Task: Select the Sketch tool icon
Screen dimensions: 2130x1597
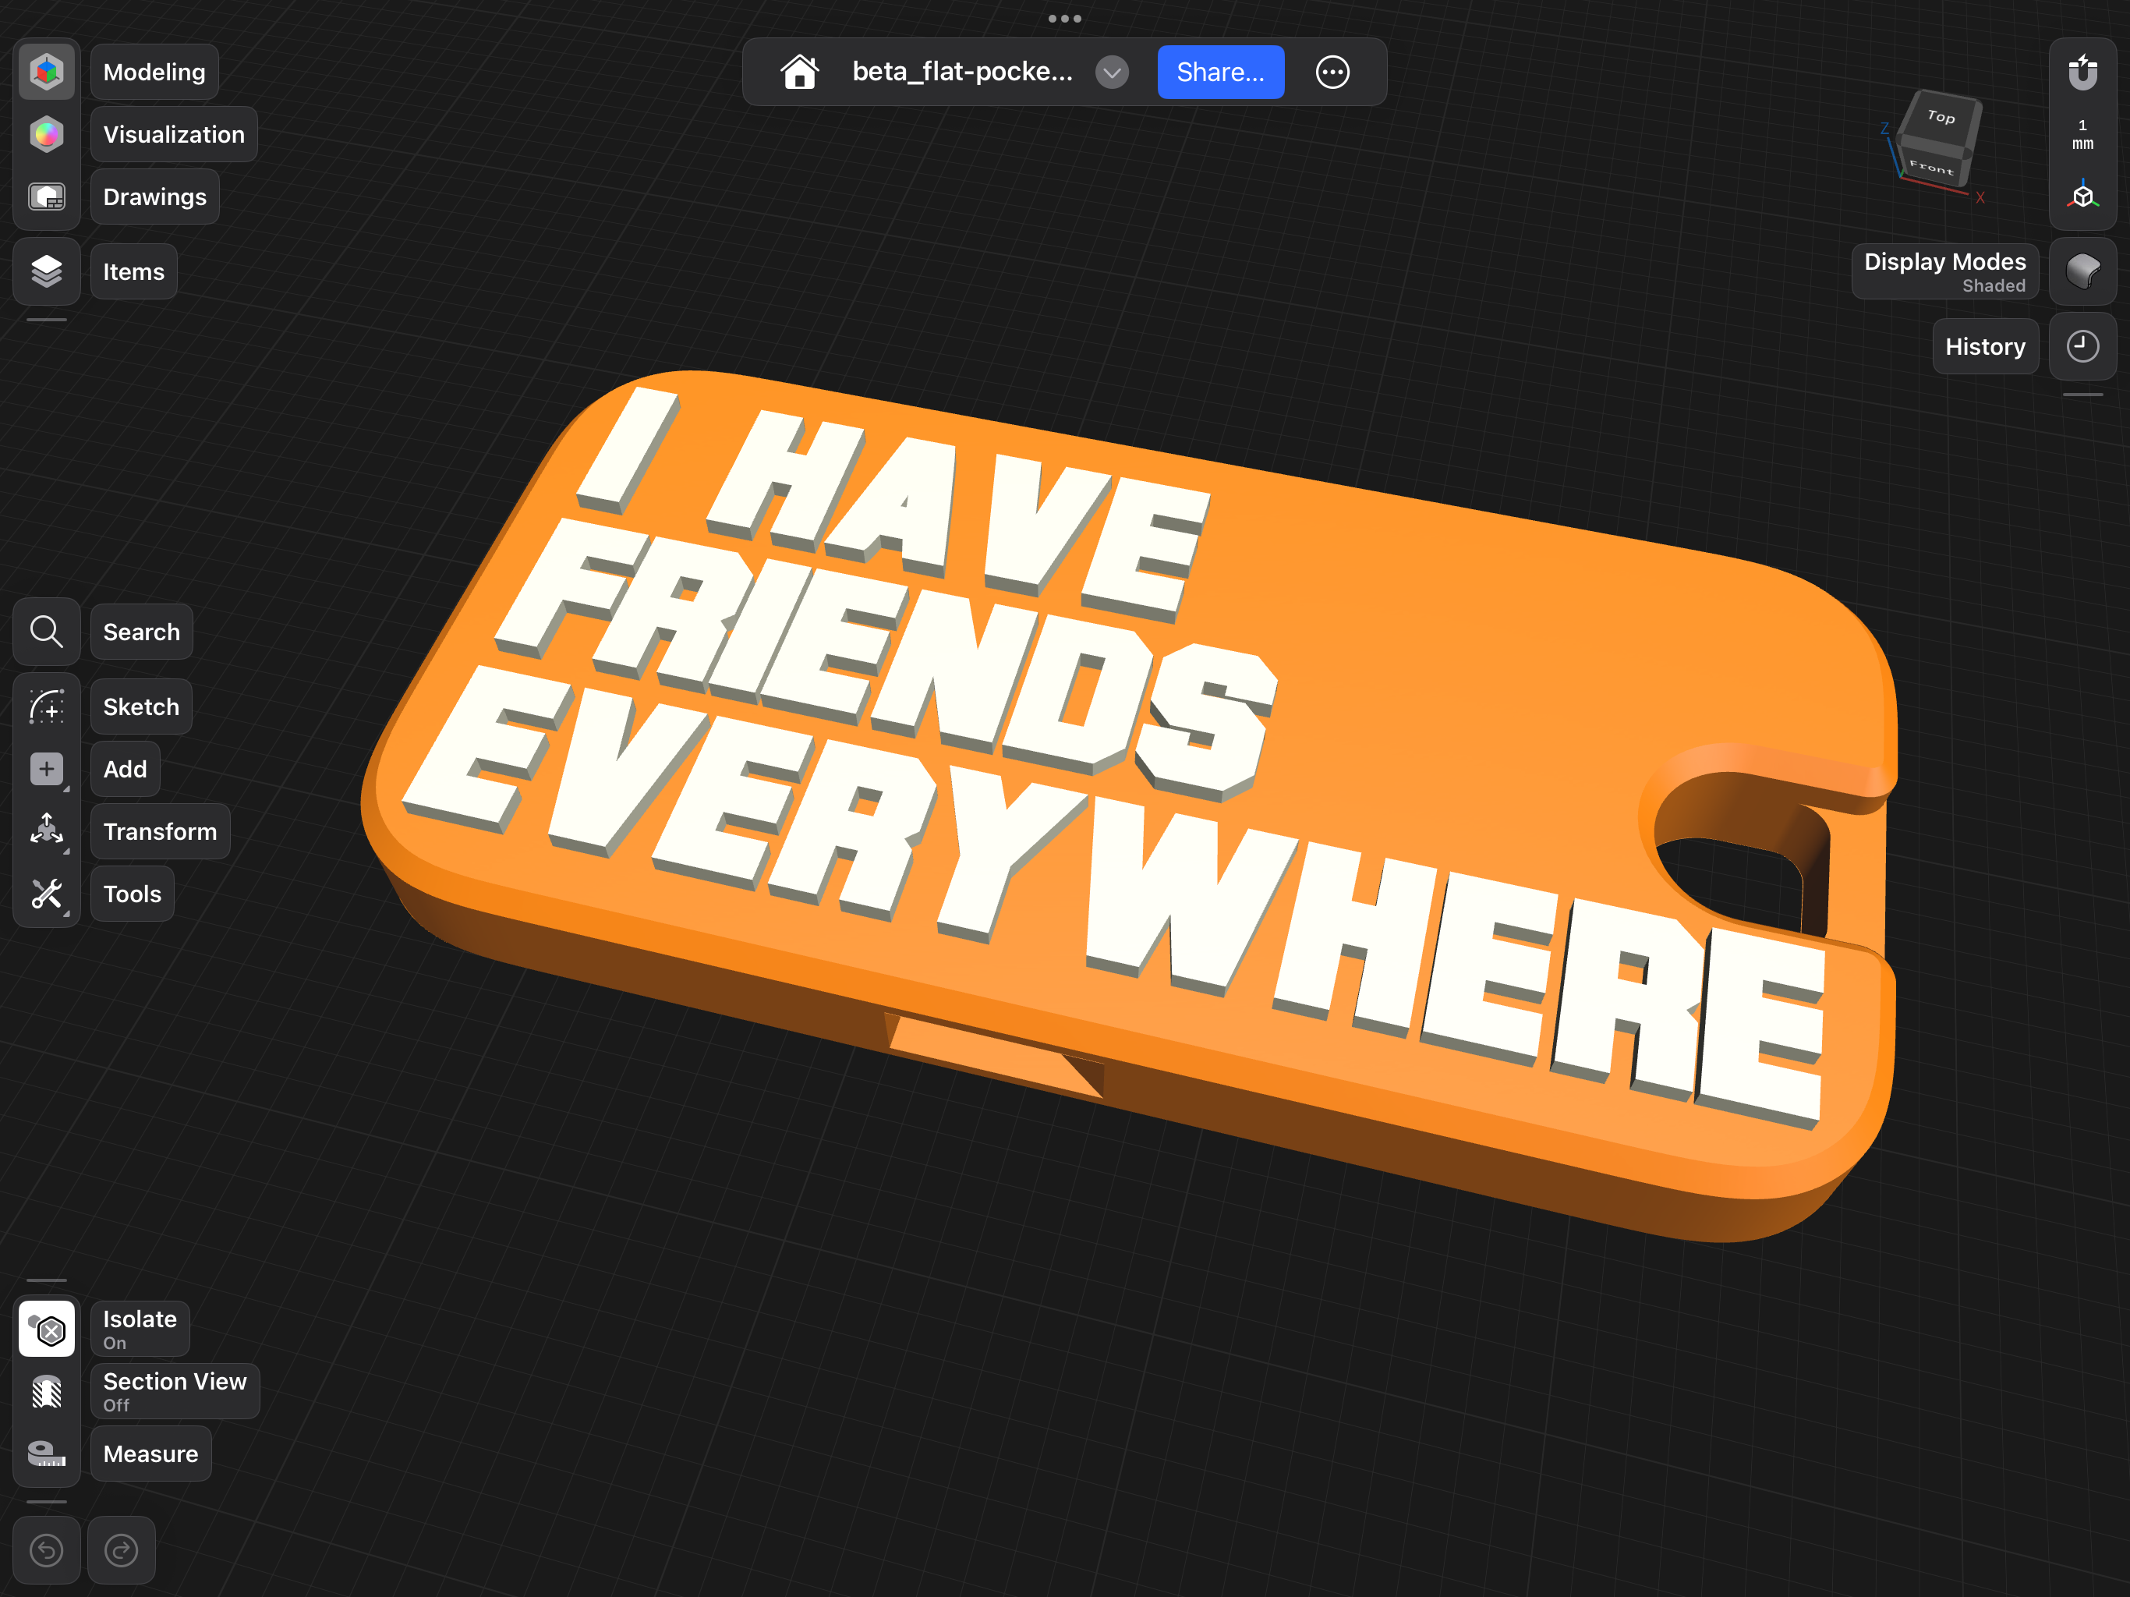Action: tap(46, 707)
